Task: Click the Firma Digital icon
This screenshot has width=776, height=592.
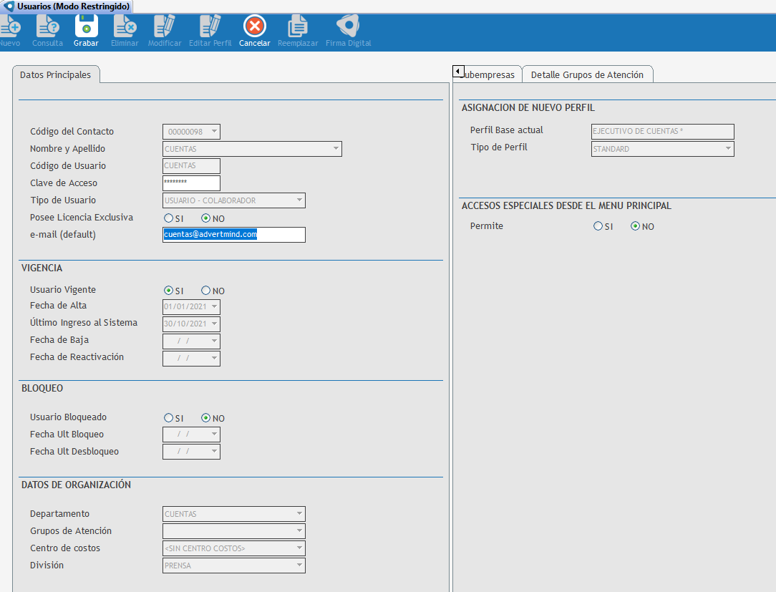Action: (348, 27)
